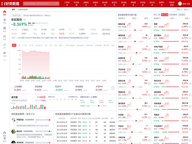Sort sector list by 金流
Screen dimensions: 192x144
pyautogui.click(x=173, y=18)
